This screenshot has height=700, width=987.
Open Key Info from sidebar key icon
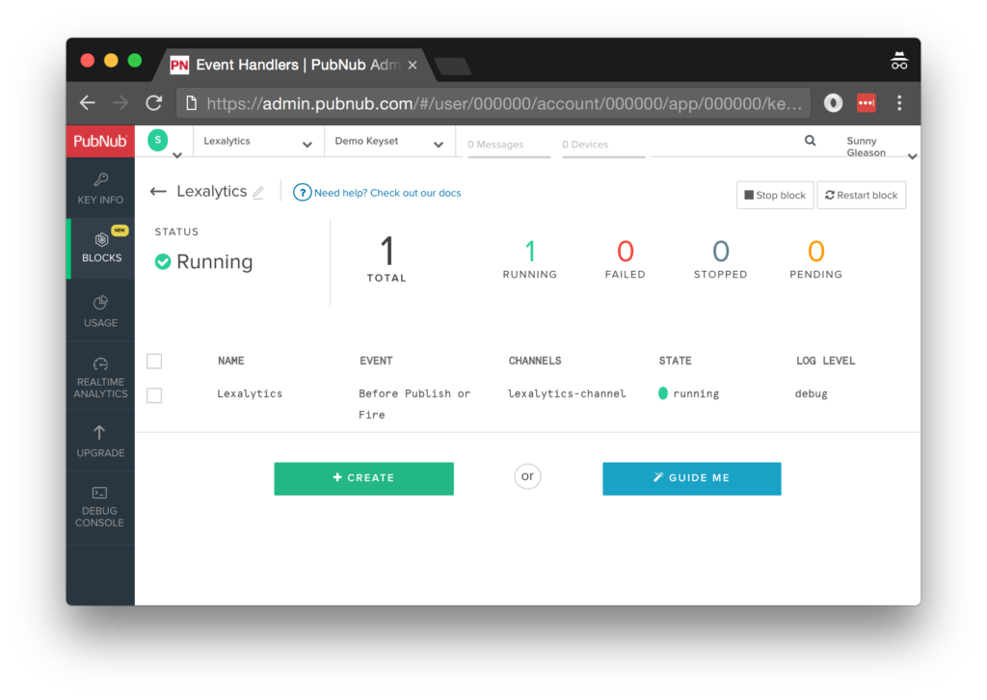pyautogui.click(x=100, y=188)
